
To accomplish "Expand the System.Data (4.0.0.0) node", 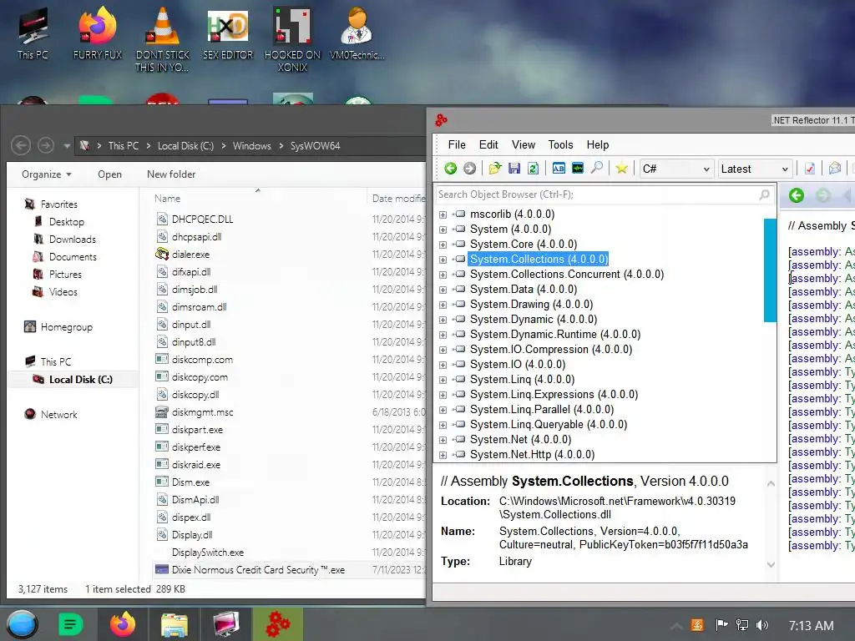I will 443,290.
